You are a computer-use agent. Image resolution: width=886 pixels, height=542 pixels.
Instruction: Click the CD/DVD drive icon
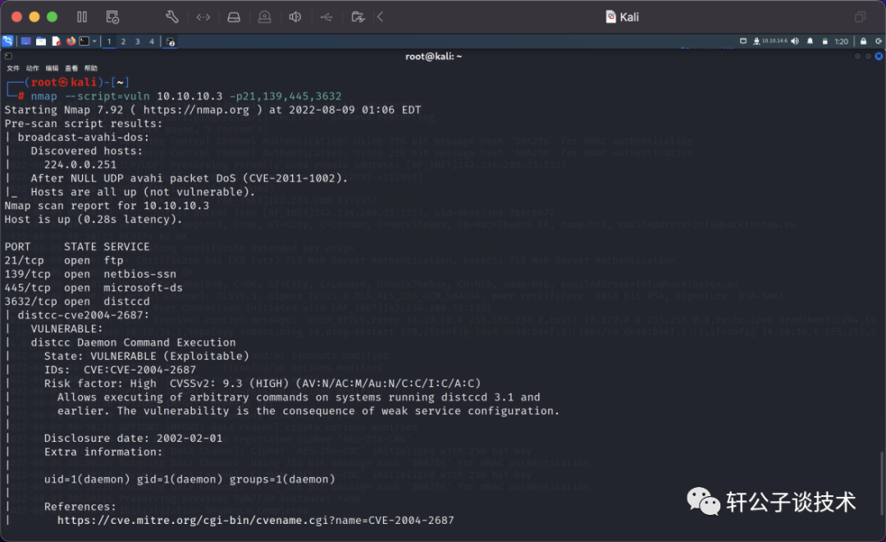click(x=264, y=17)
